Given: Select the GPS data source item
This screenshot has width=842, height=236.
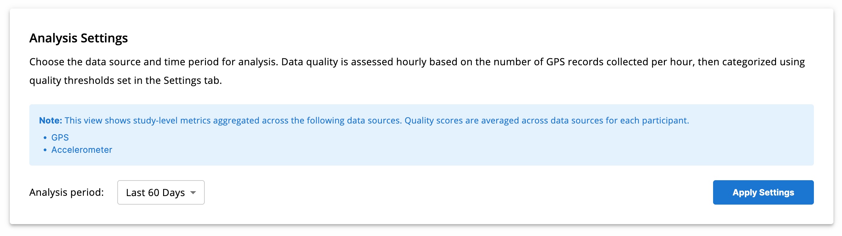Looking at the screenshot, I should [x=60, y=138].
